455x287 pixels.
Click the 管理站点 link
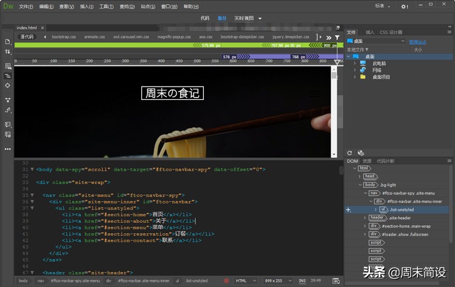coord(417,42)
